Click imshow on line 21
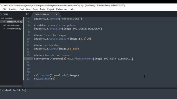 pyautogui.click(x=45, y=75)
